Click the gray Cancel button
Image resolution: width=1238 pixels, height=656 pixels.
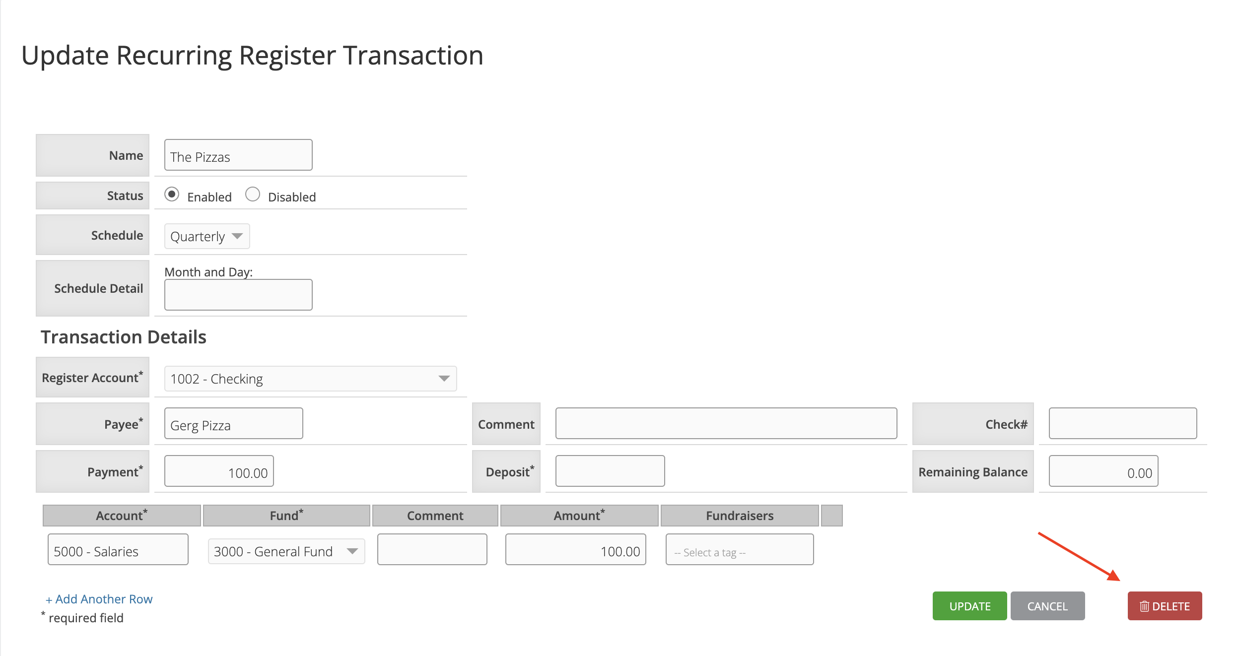pyautogui.click(x=1047, y=606)
